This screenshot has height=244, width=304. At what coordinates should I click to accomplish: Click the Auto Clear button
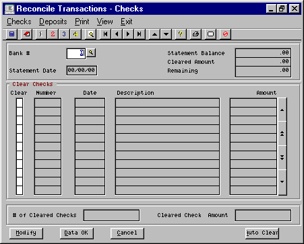pos(262,233)
